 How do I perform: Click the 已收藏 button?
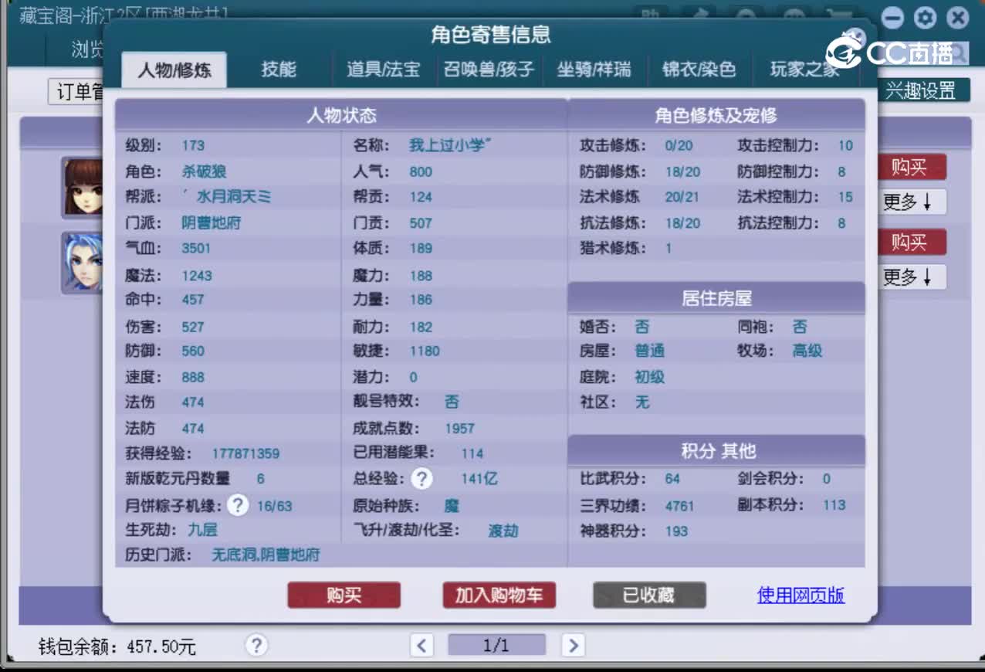point(648,595)
